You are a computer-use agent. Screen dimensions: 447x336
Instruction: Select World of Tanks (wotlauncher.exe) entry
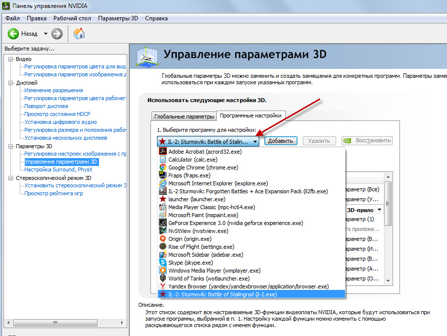click(251, 279)
